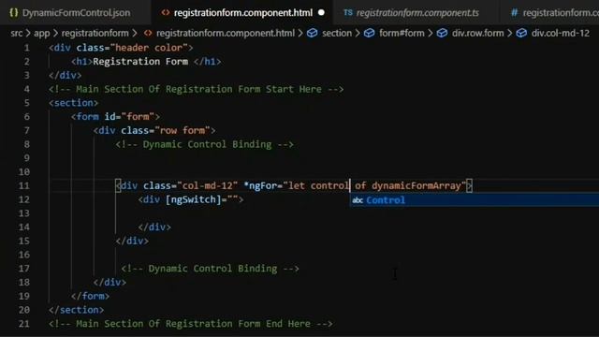Select 'section' breadcrumb item
Image resolution: width=599 pixels, height=337 pixels.
[337, 34]
